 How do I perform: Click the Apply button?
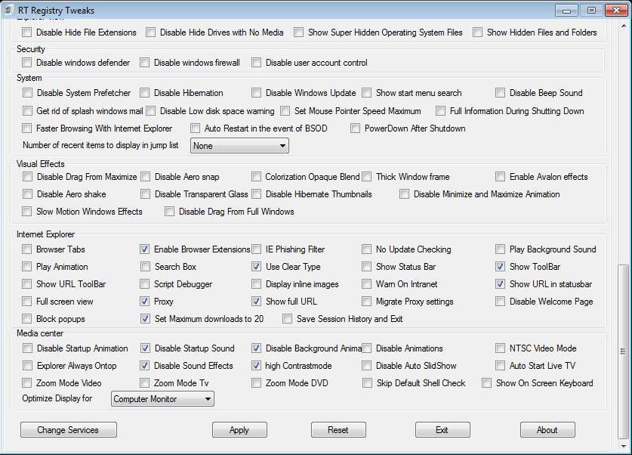coord(239,430)
